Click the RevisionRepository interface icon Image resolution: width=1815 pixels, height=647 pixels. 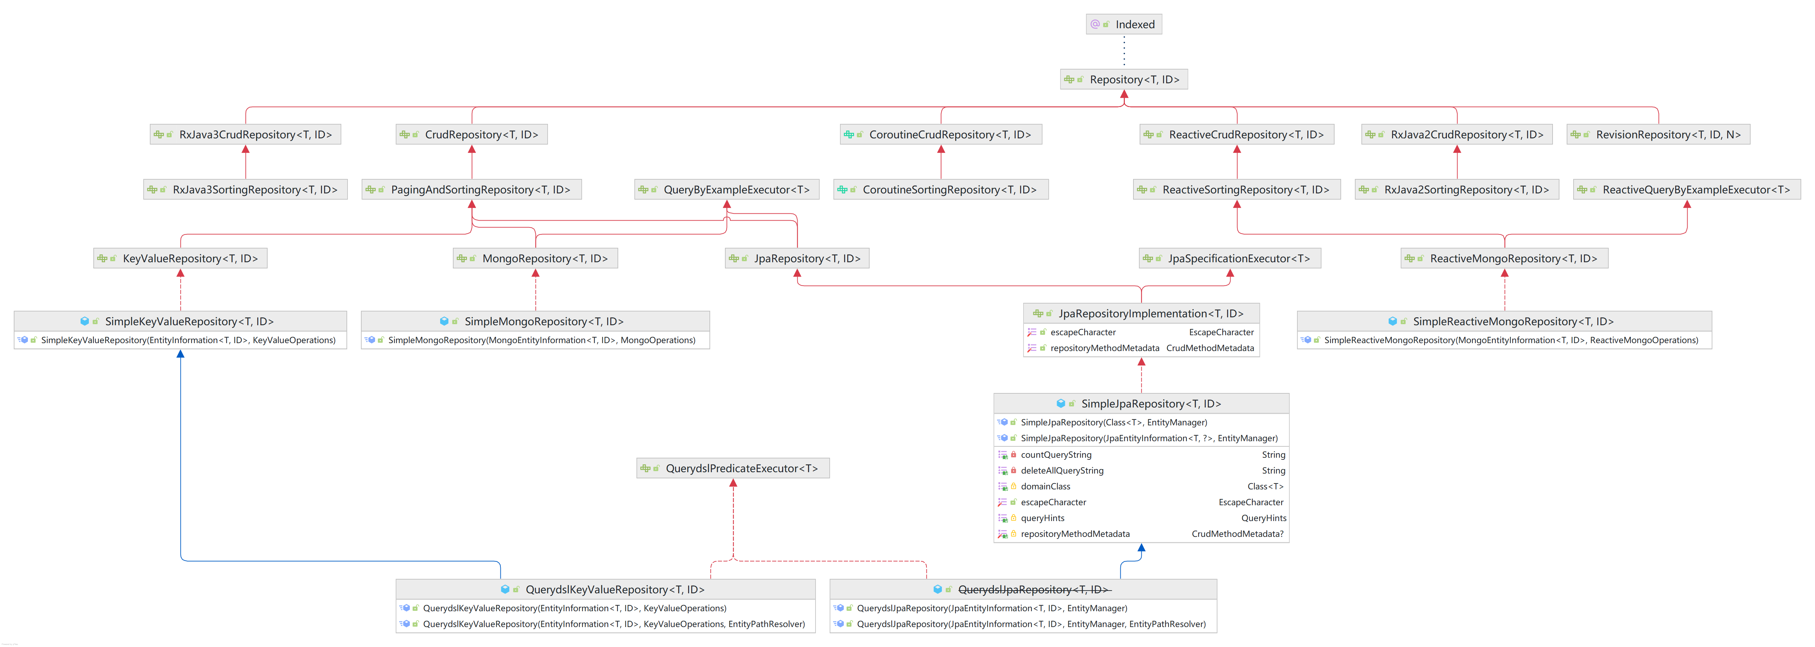[1575, 135]
